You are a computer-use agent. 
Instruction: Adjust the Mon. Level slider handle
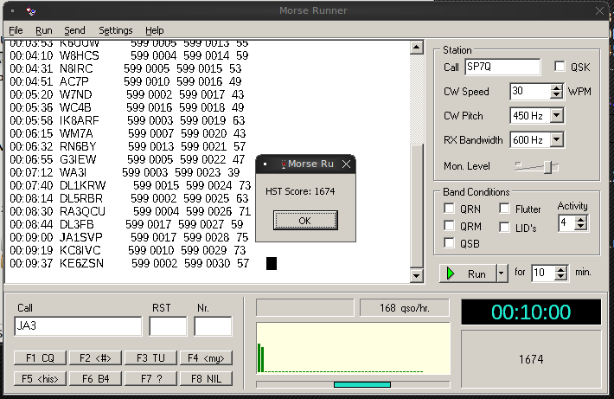[x=548, y=166]
